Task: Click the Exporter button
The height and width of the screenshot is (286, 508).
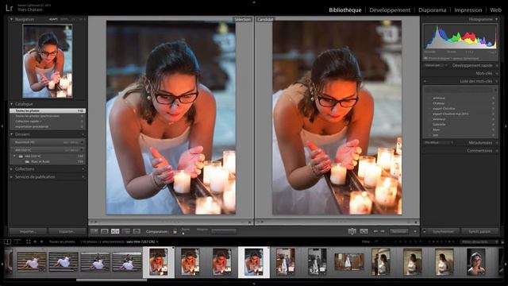Action: 67,231
